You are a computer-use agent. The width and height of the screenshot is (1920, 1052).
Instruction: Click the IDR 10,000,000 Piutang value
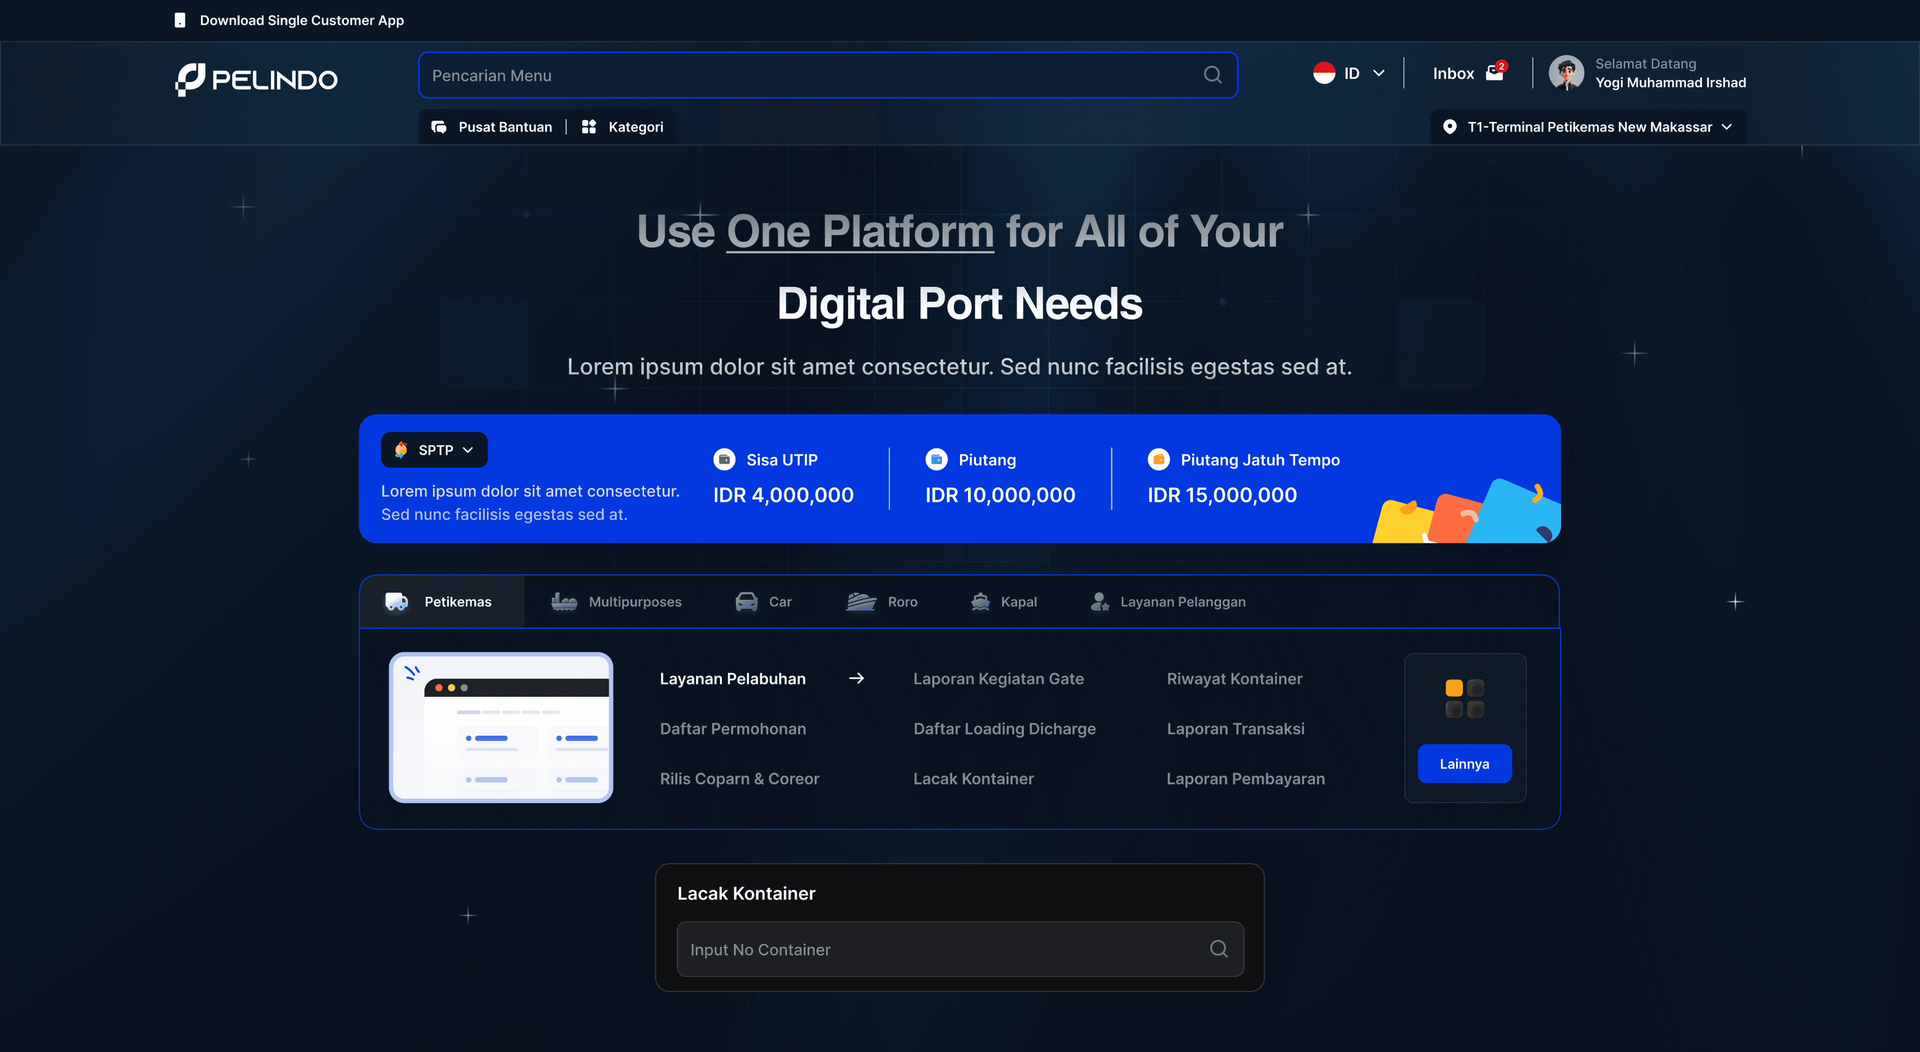pos(1000,495)
